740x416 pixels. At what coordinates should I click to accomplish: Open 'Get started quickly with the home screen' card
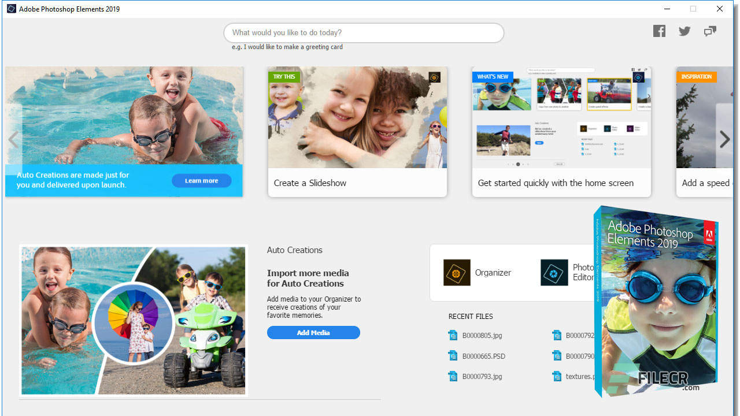point(561,132)
